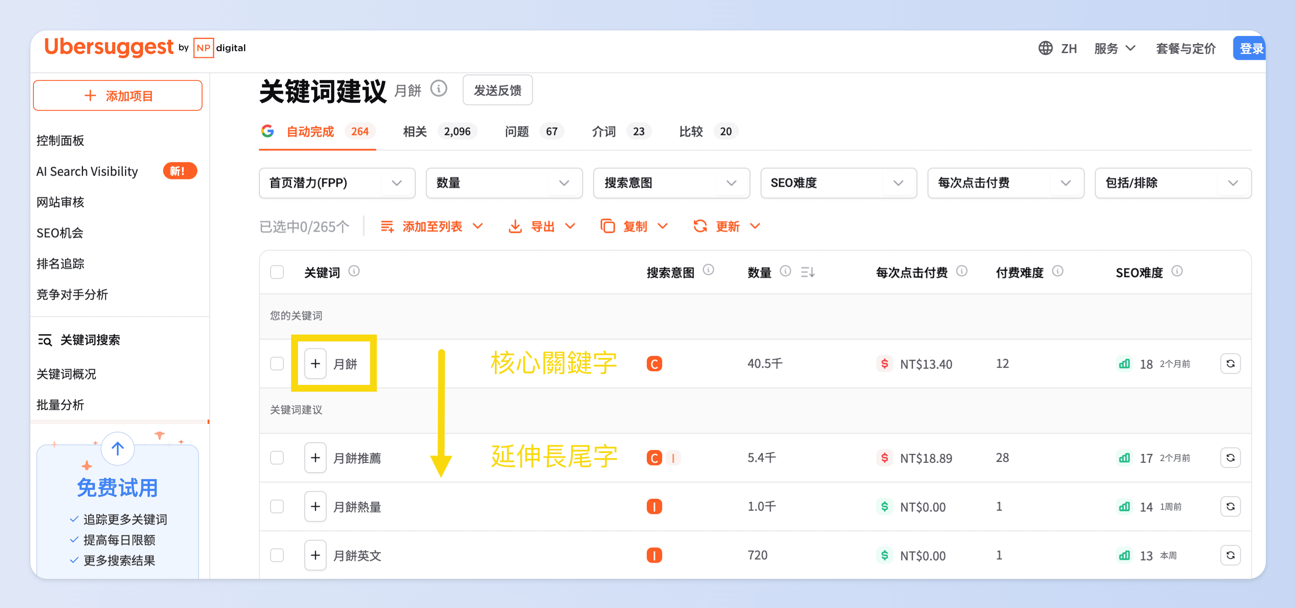Screen dimensions: 1295x608
Task: Click the update refresh icon above the table
Action: tap(701, 227)
